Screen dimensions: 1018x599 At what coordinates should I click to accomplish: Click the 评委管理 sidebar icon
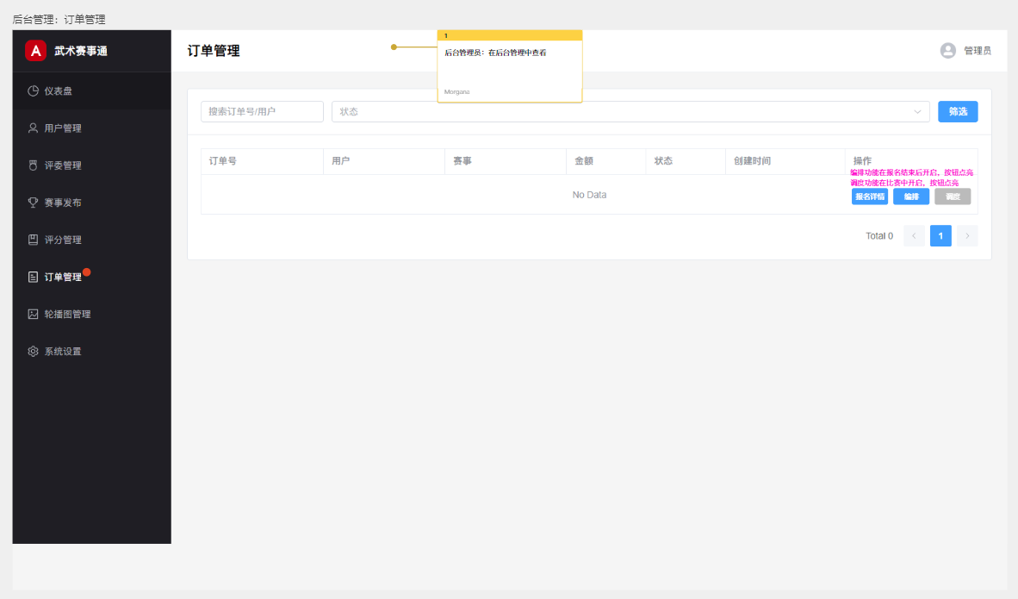(33, 165)
